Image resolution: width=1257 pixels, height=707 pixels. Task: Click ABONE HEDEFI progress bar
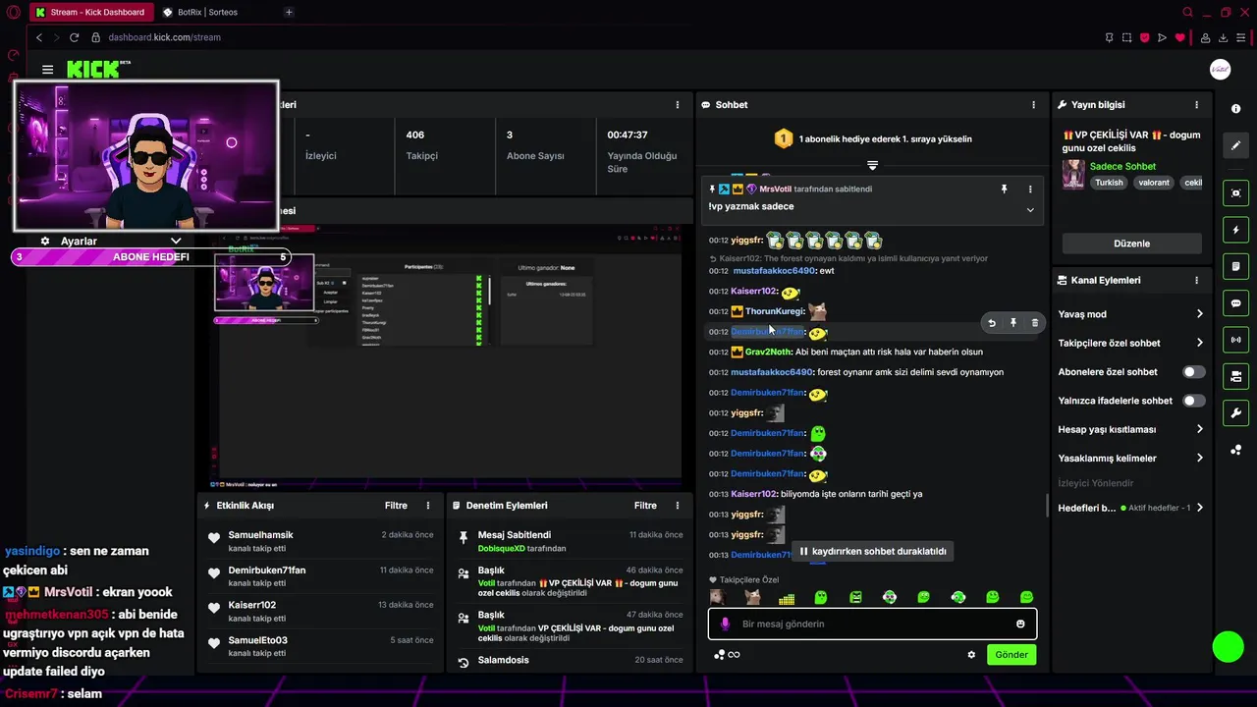(x=150, y=257)
